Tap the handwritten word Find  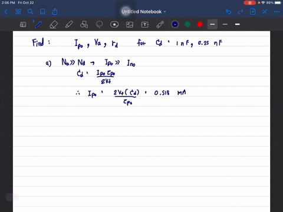click(x=38, y=42)
